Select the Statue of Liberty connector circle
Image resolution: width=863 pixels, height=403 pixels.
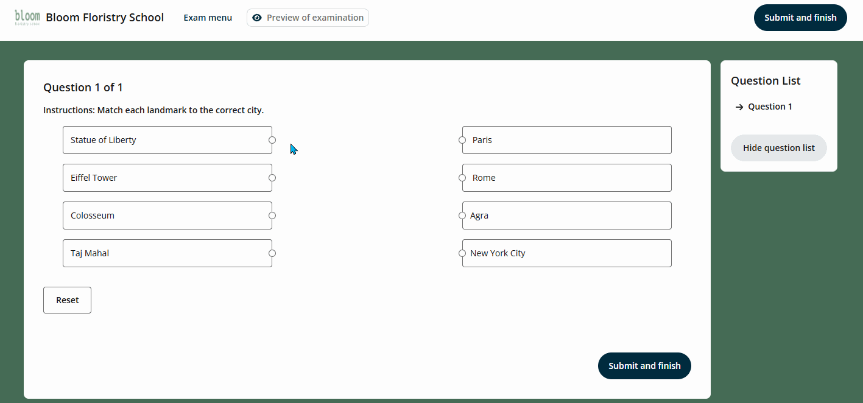272,140
